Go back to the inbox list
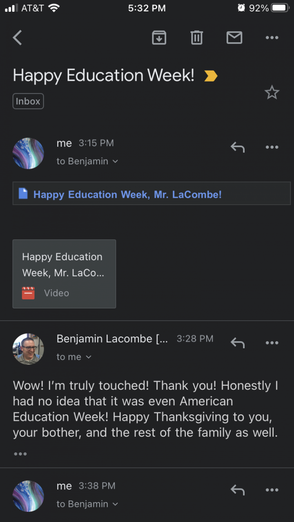The height and width of the screenshot is (522, 294). point(17,38)
